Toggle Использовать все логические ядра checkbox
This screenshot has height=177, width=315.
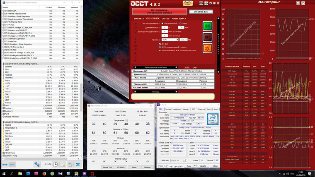click(160, 50)
